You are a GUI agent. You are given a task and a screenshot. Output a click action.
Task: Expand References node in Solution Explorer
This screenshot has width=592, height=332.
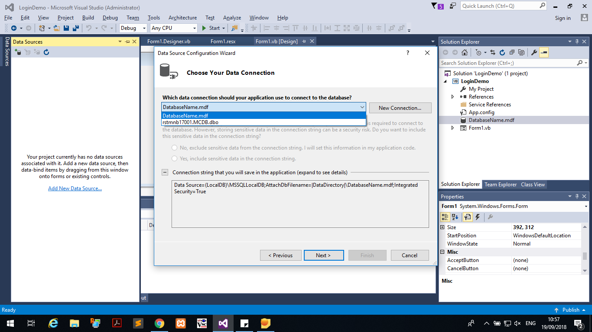(453, 97)
